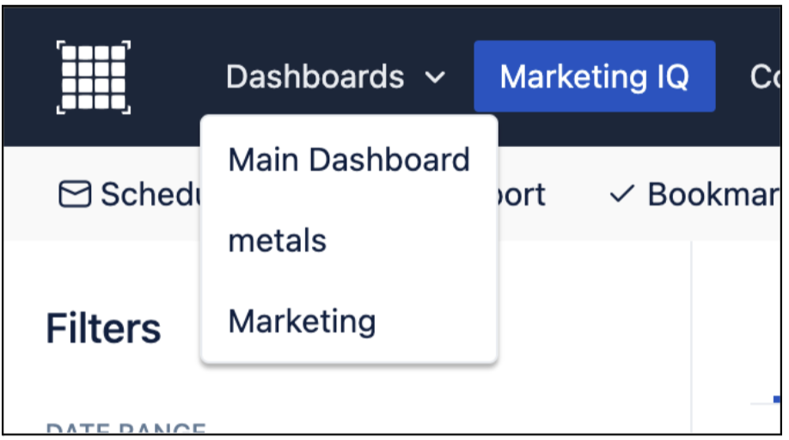Click the grid logo icon
Viewport: 789px width, 440px height.
pos(94,76)
